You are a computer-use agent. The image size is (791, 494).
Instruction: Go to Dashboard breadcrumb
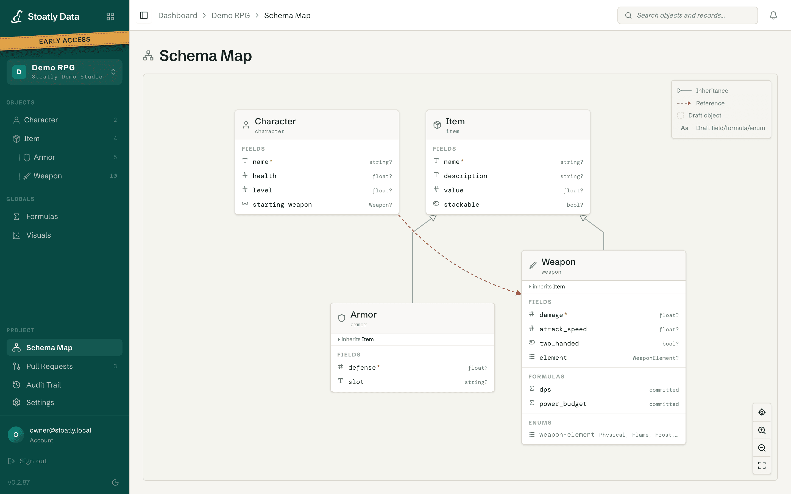(x=177, y=15)
